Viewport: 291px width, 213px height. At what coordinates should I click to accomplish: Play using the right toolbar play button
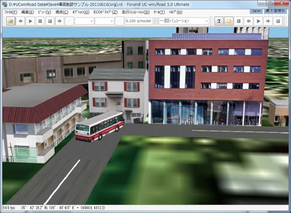coord(258,21)
